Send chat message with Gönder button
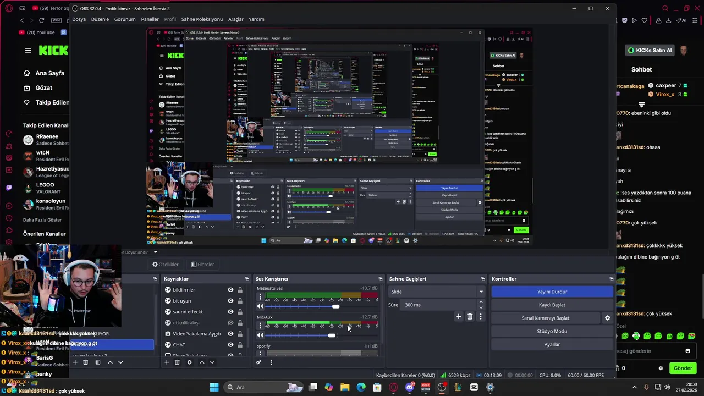The width and height of the screenshot is (704, 396). pos(683,368)
